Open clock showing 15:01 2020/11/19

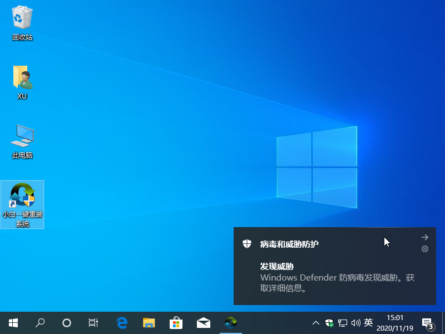click(395, 323)
